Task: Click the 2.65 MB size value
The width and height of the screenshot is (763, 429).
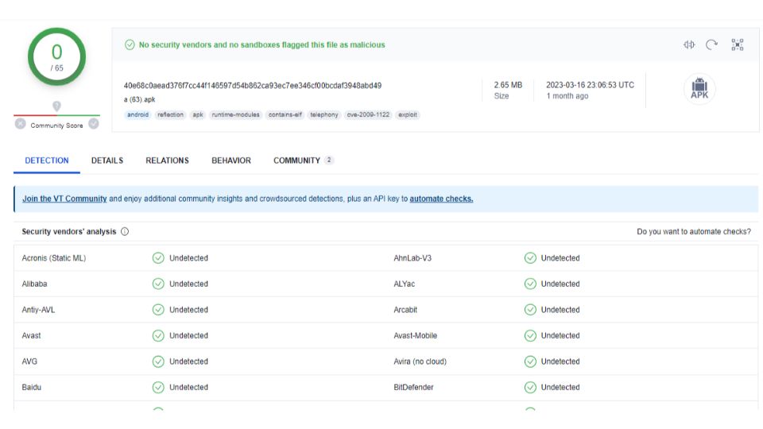Action: 508,85
